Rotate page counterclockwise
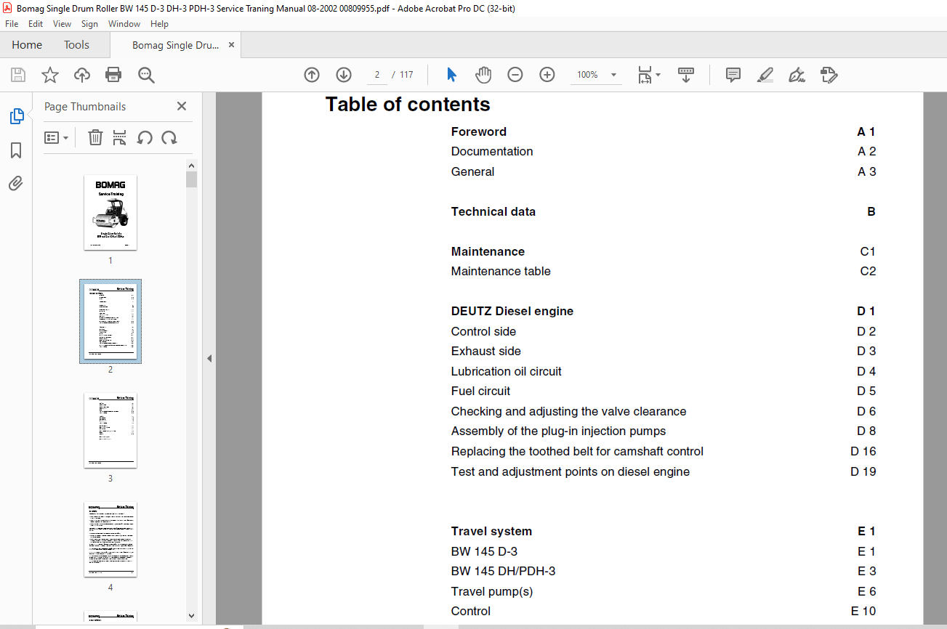 [145, 137]
